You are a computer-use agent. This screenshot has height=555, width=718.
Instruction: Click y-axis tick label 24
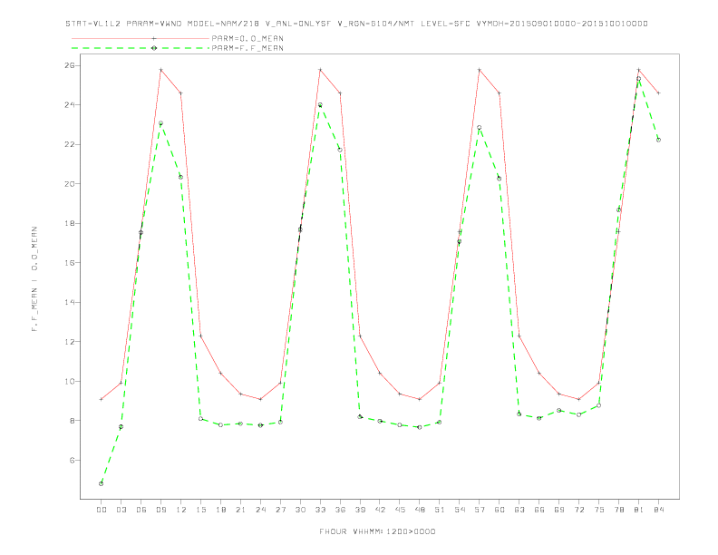[x=72, y=105]
